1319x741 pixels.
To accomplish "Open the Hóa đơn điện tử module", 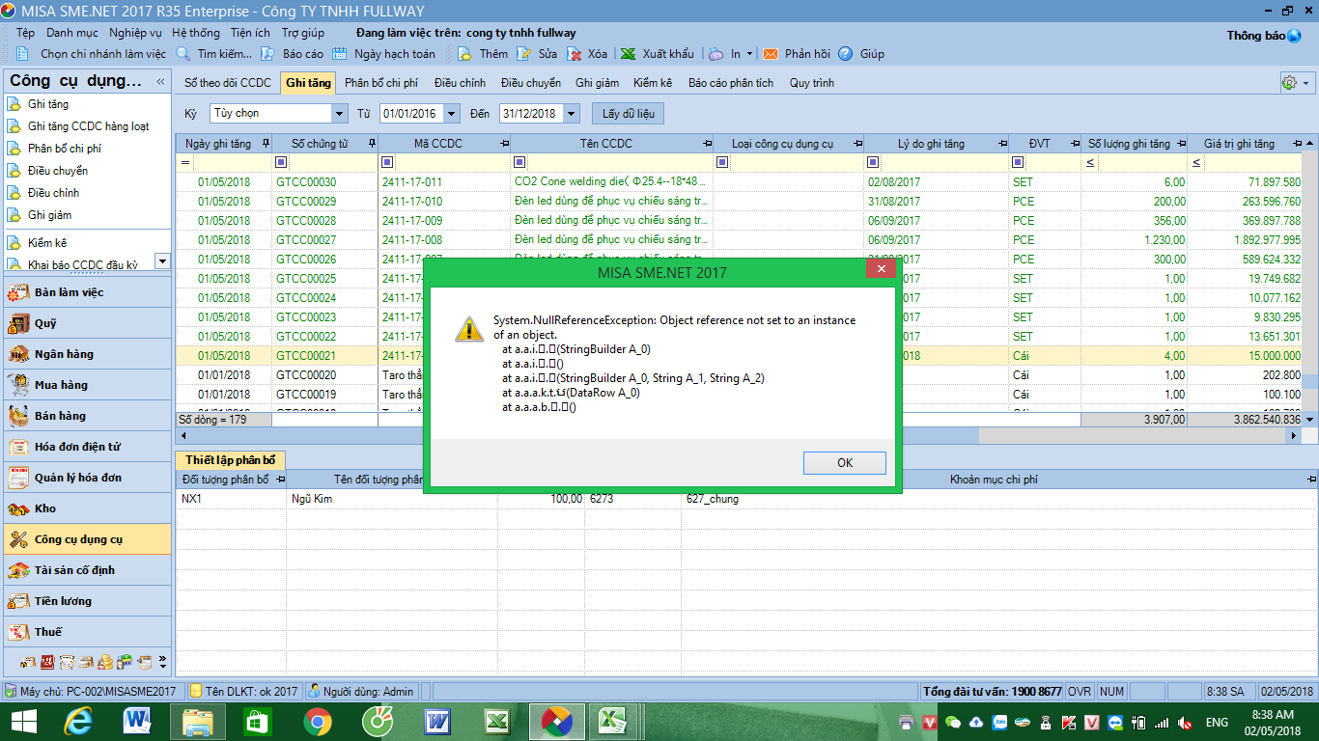I will [87, 447].
